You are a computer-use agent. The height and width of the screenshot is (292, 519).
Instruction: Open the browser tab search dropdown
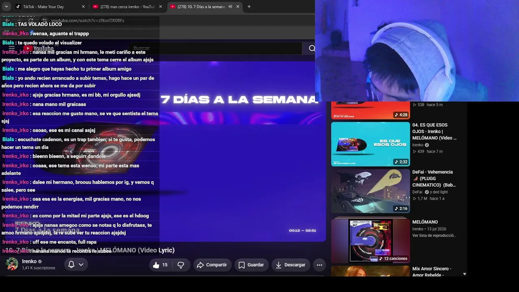(x=6, y=6)
